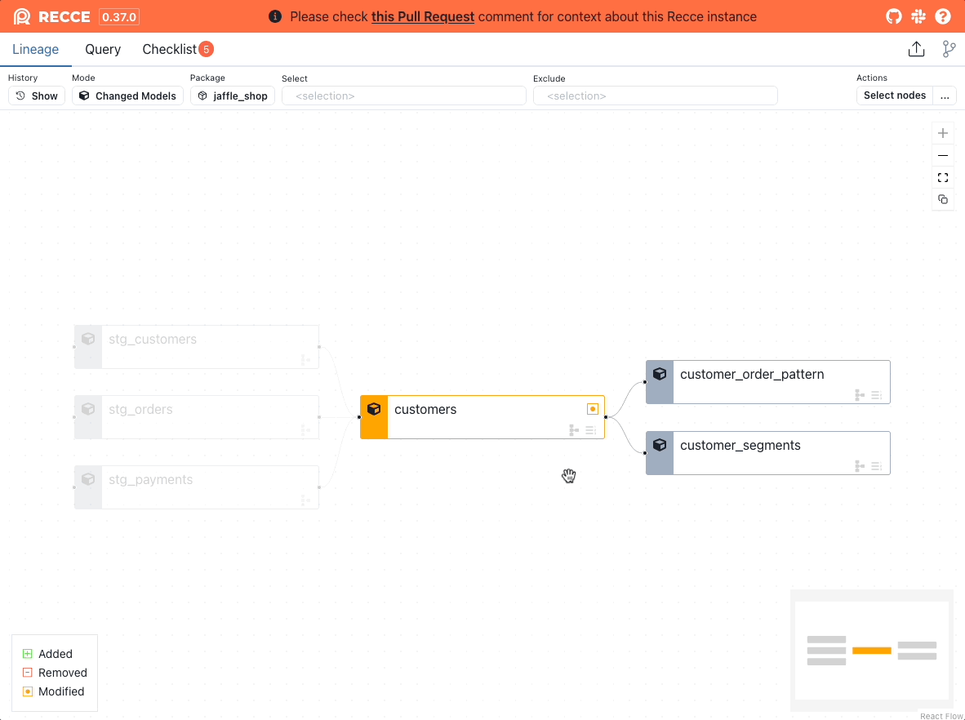Open the Changed Models mode dropdown
The width and height of the screenshot is (965, 720).
[x=127, y=96]
